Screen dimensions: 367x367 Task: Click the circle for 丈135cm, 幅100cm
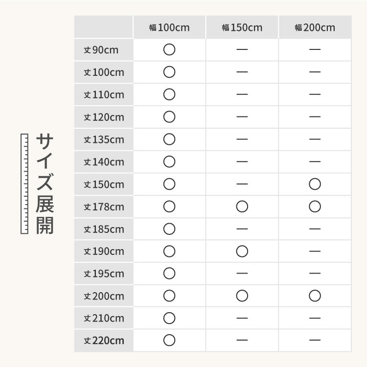pos(169,139)
